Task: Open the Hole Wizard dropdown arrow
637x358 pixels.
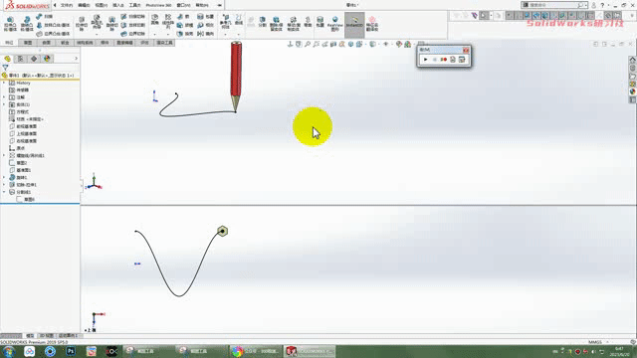Action: coord(97,35)
